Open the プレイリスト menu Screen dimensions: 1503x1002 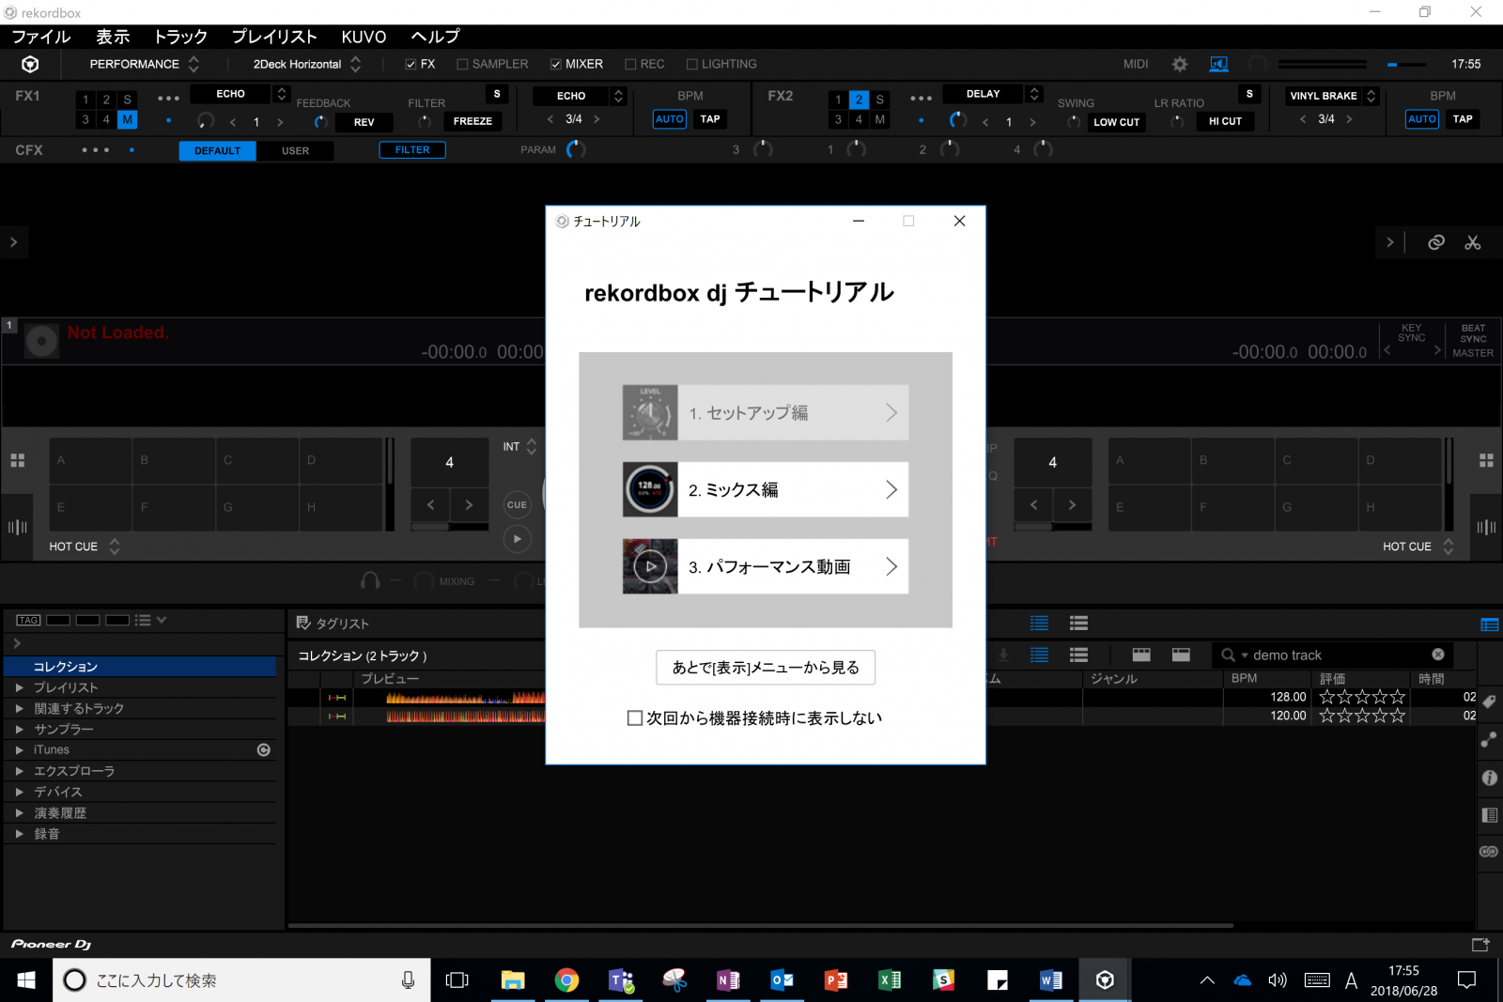coord(274,37)
